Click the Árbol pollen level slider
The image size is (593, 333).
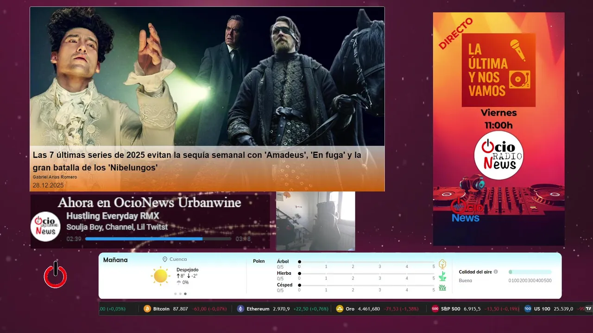(366, 262)
